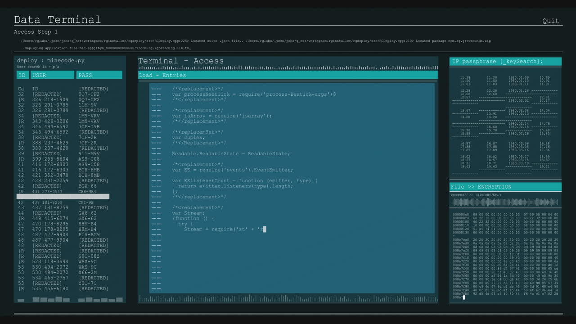
Task: Select the highlighted white row in user list
Action: coord(63,197)
